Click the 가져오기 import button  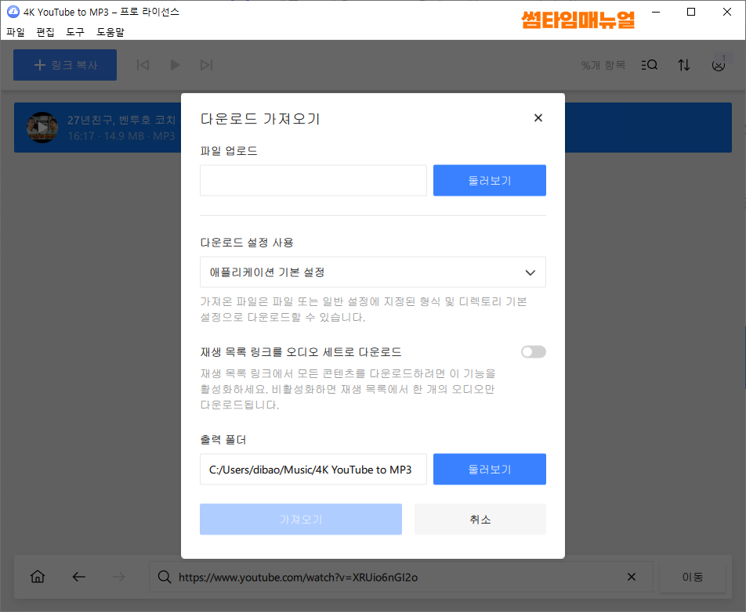(x=301, y=520)
